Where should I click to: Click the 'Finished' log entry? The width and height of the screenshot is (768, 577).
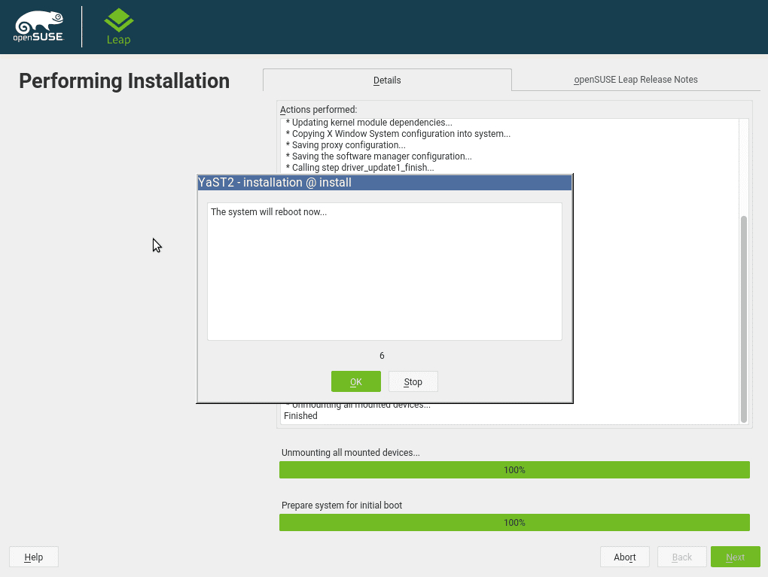(x=300, y=415)
